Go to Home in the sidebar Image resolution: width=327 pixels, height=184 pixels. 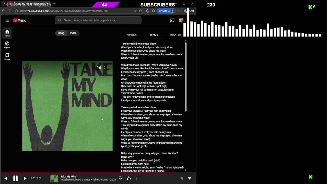tap(7, 33)
